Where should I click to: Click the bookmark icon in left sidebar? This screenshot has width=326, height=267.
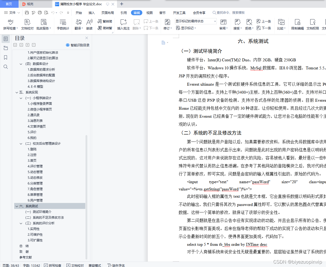click(x=6, y=57)
